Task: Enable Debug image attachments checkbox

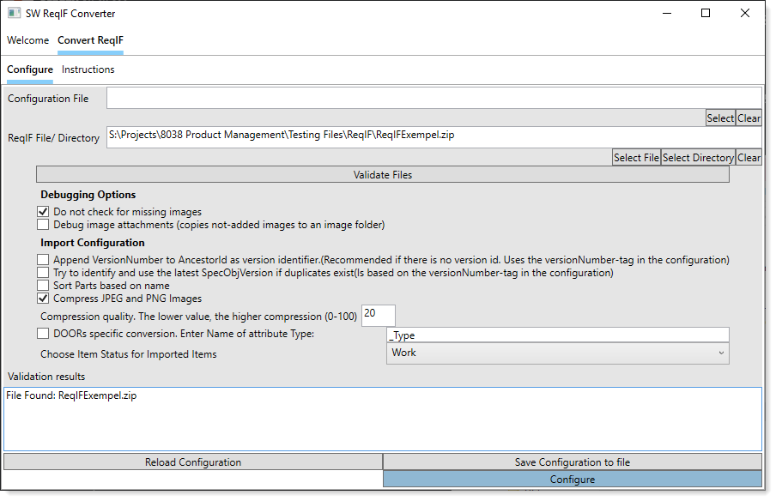Action: click(x=43, y=225)
